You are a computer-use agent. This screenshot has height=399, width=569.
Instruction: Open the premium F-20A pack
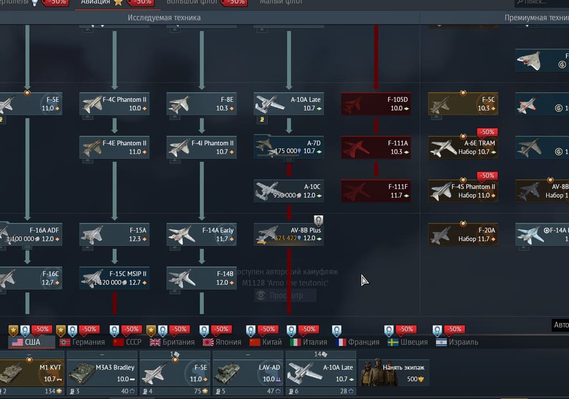pyautogui.click(x=463, y=234)
